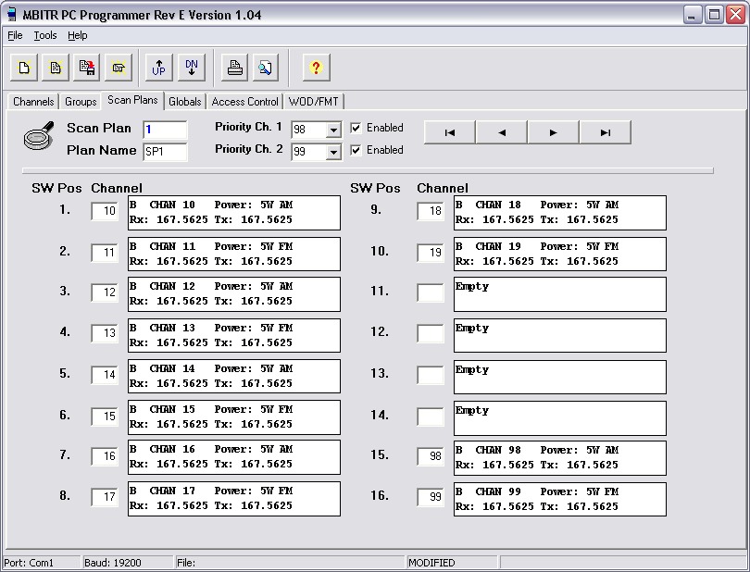Screen dimensions: 750x572
Task: Expand the Priority Ch. 1 dropdown
Action: (x=333, y=131)
